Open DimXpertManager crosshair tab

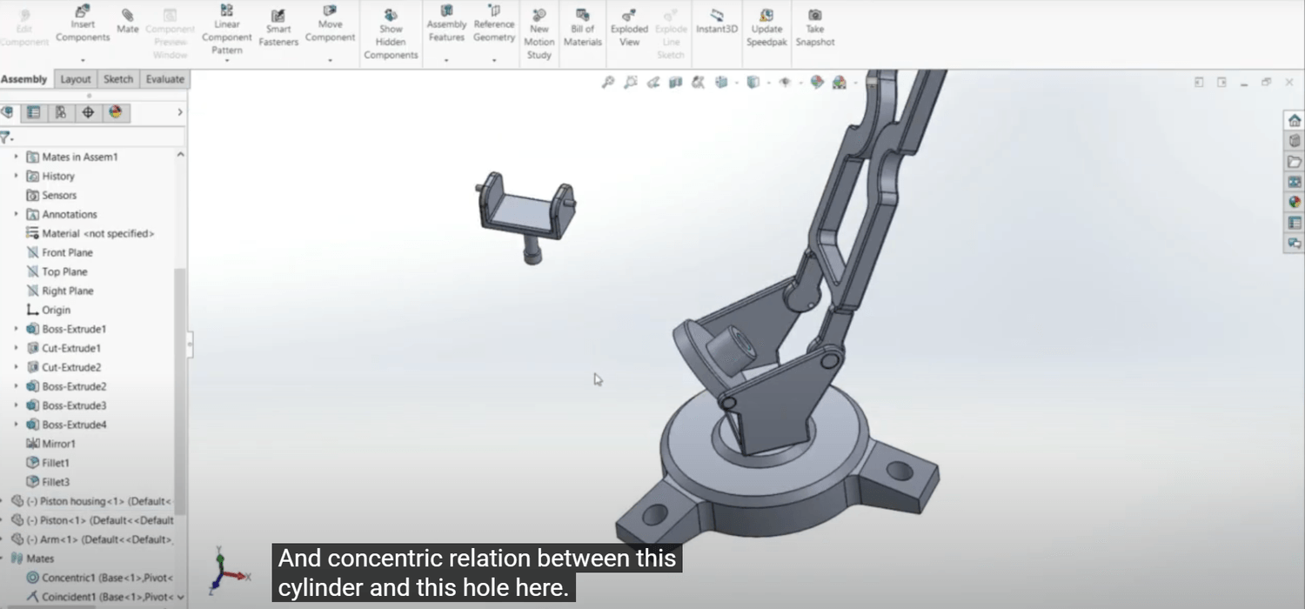coord(88,112)
